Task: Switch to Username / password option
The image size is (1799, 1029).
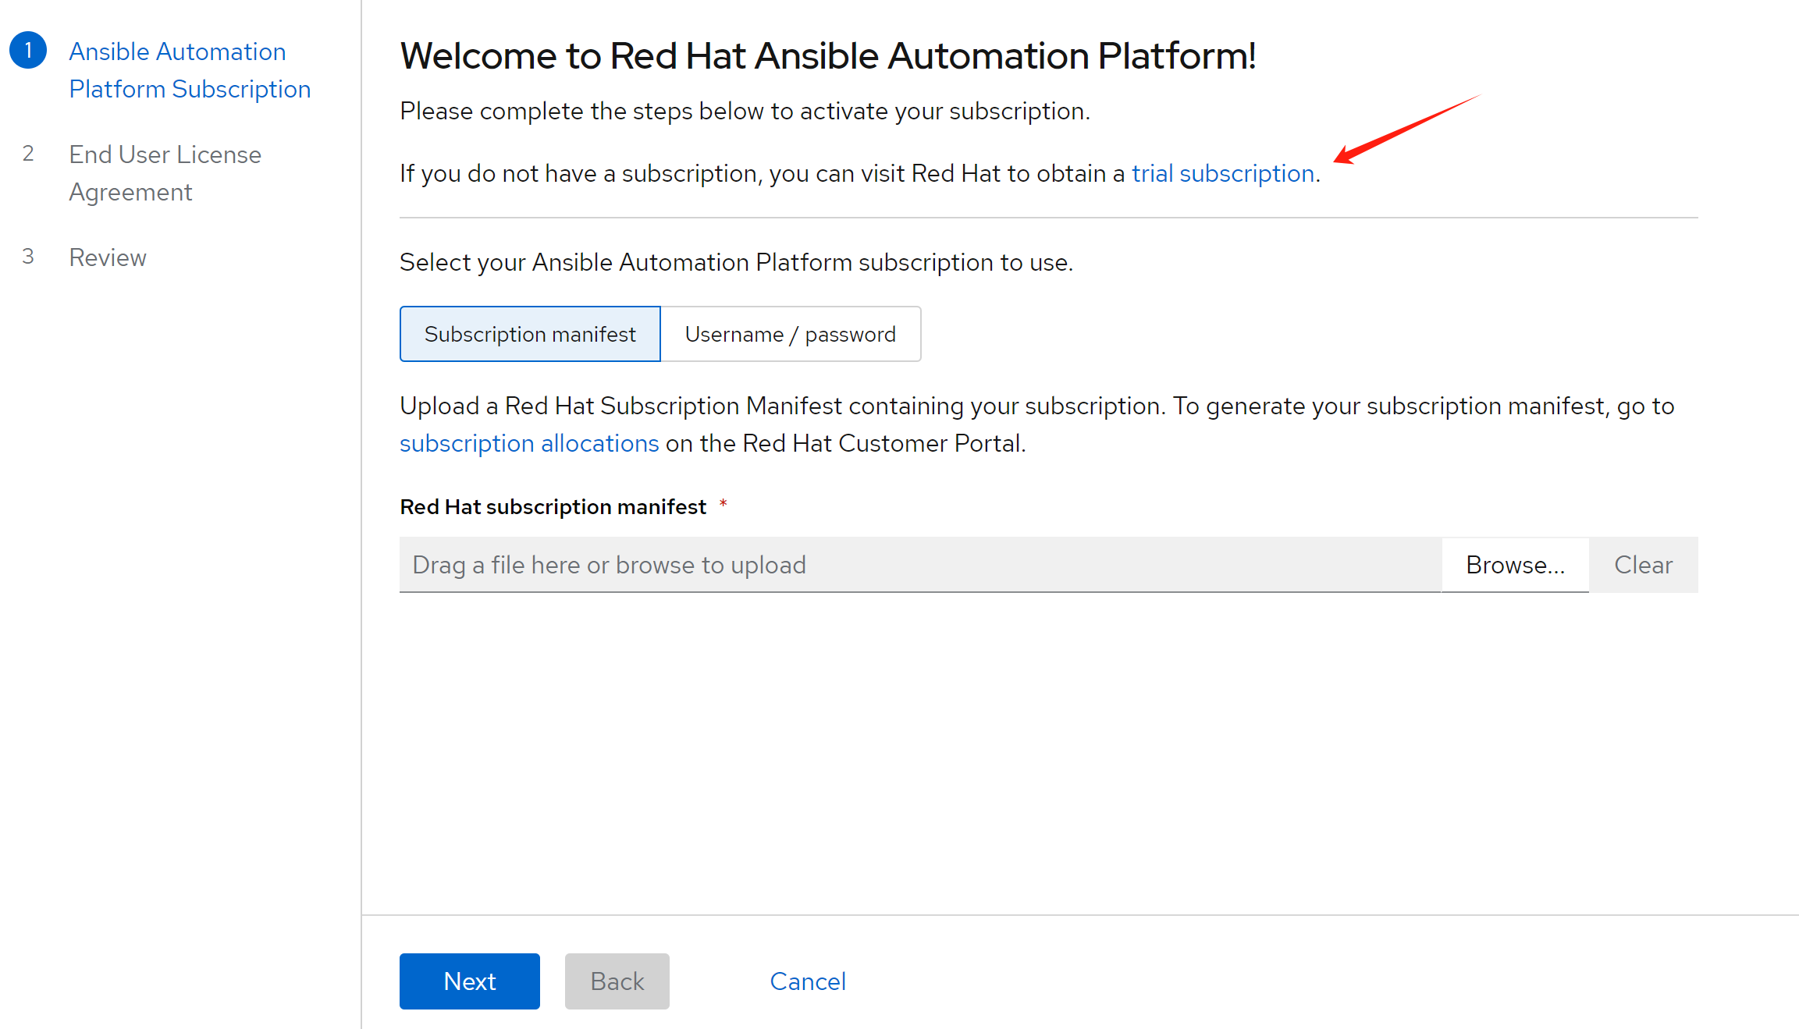Action: point(790,334)
